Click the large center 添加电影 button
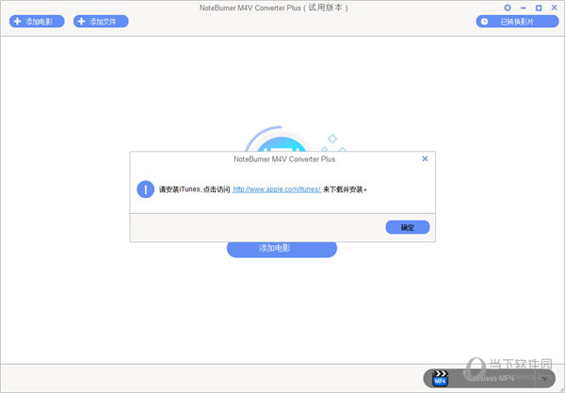 [282, 249]
